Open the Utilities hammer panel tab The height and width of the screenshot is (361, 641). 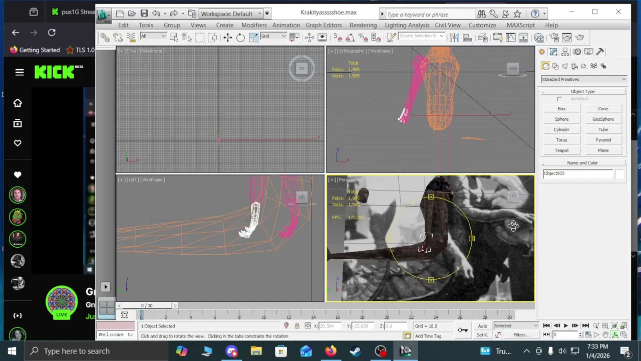(x=600, y=52)
